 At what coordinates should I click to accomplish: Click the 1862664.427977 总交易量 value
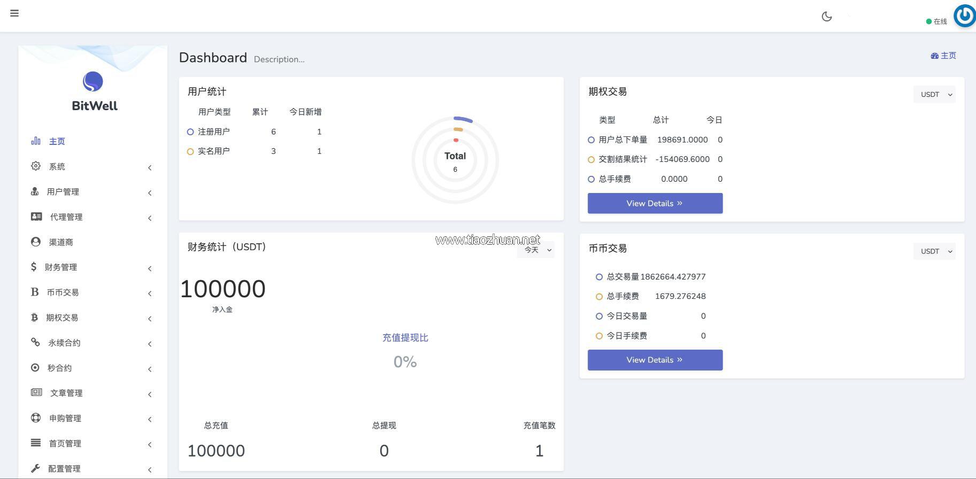(x=673, y=276)
